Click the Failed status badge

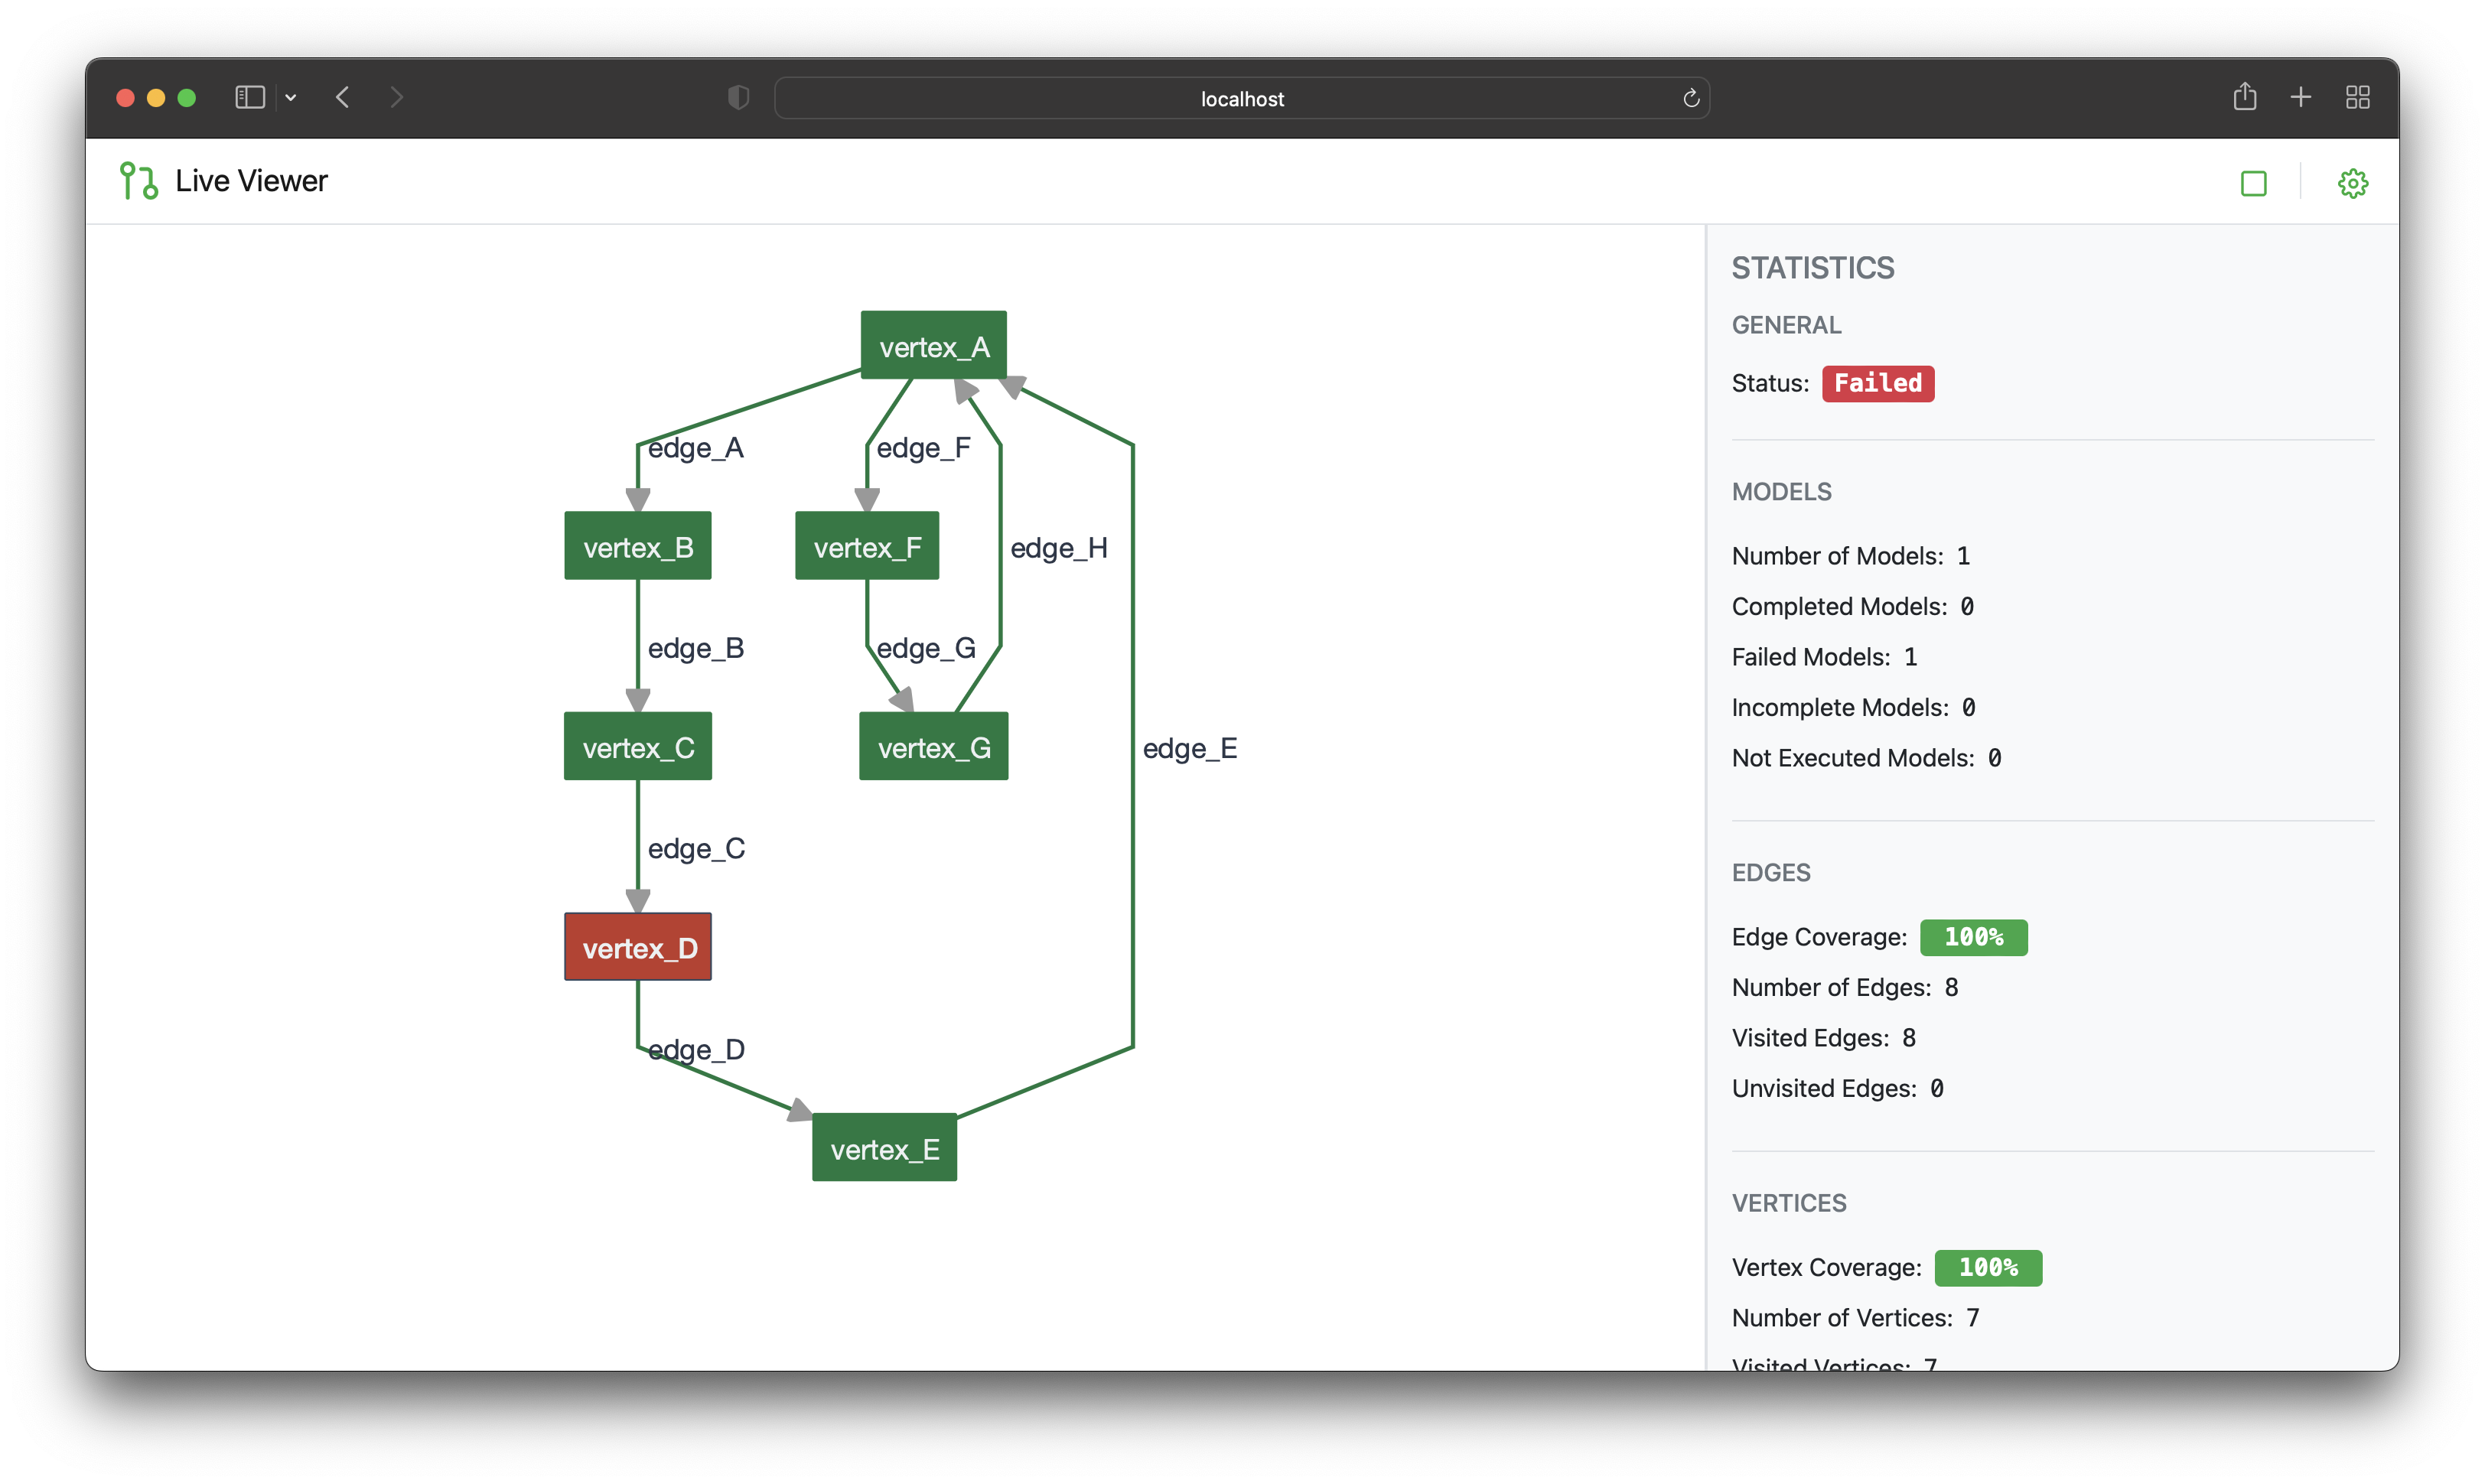(1877, 383)
